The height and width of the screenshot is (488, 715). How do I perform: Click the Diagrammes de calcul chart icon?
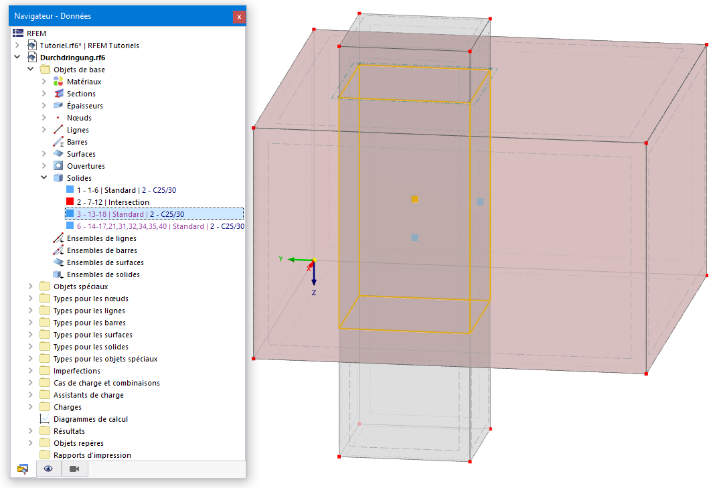point(45,418)
